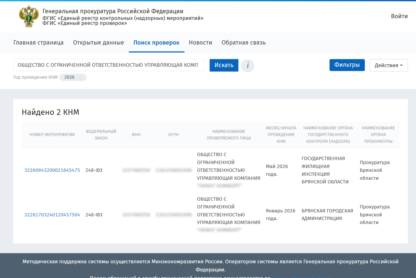Open the search info 'i' icon
416x278 pixels.
248,66
